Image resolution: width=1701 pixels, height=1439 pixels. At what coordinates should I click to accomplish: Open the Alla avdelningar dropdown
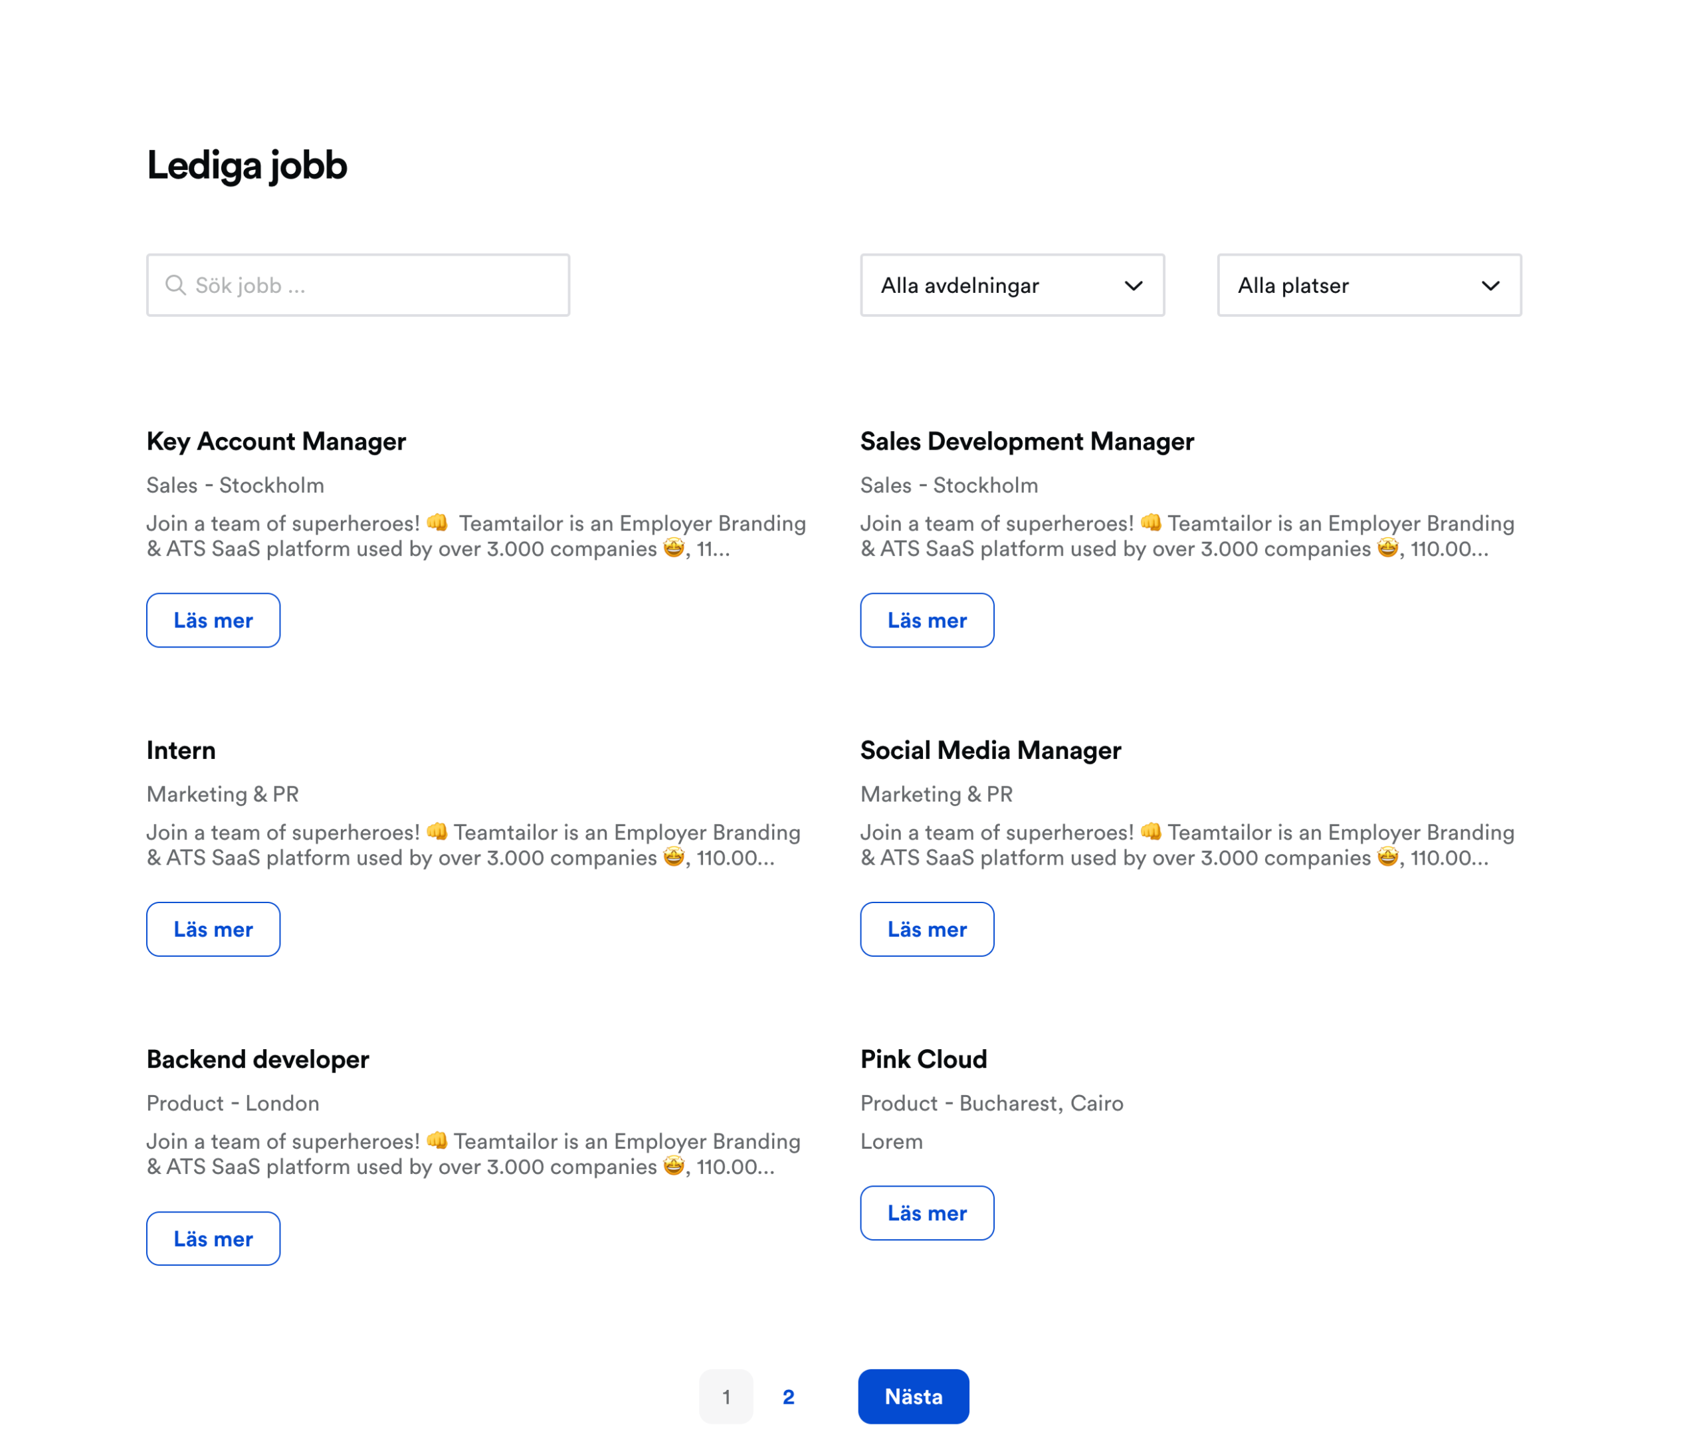[x=1012, y=286]
